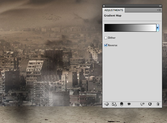View the previous adjustment state

pyautogui.click(x=142, y=104)
